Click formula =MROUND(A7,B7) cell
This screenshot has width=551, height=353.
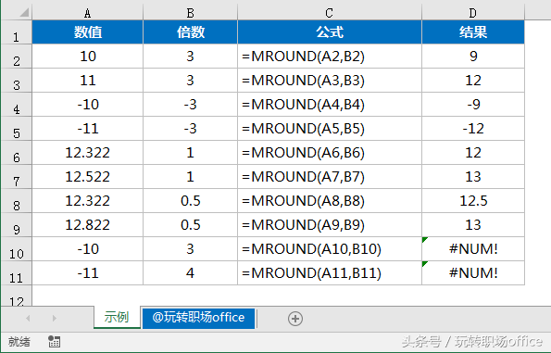(330, 176)
